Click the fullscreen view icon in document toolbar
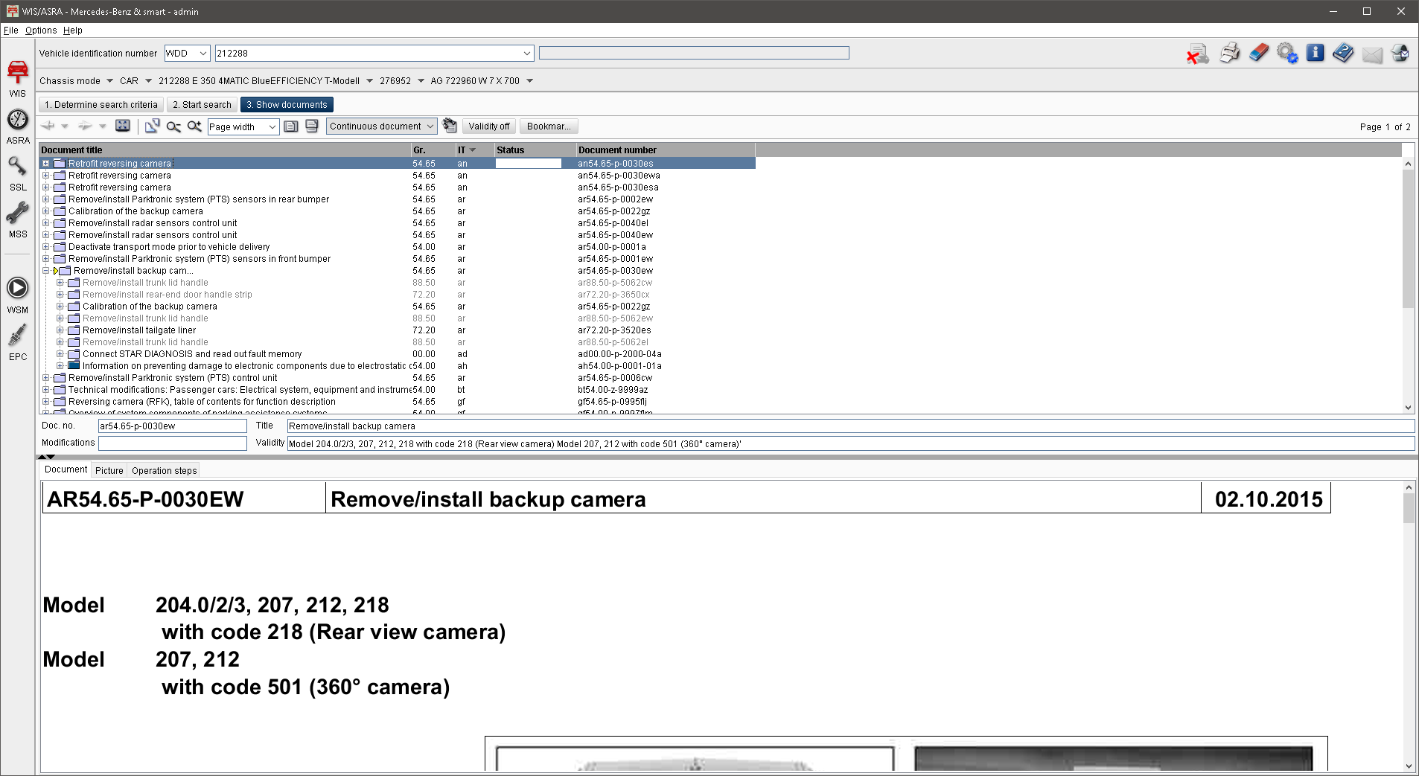The image size is (1419, 776). 123,126
